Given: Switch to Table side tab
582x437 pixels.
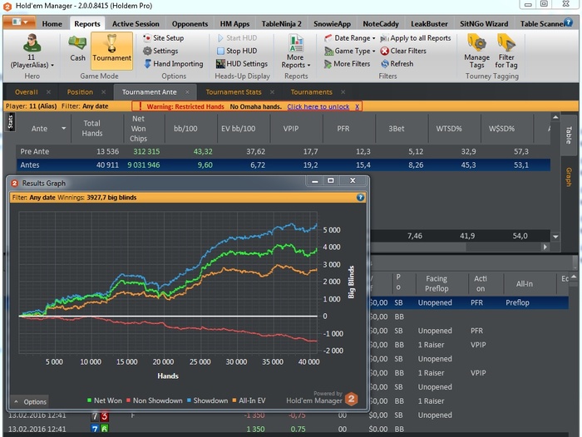Looking at the screenshot, I should click(x=568, y=135).
